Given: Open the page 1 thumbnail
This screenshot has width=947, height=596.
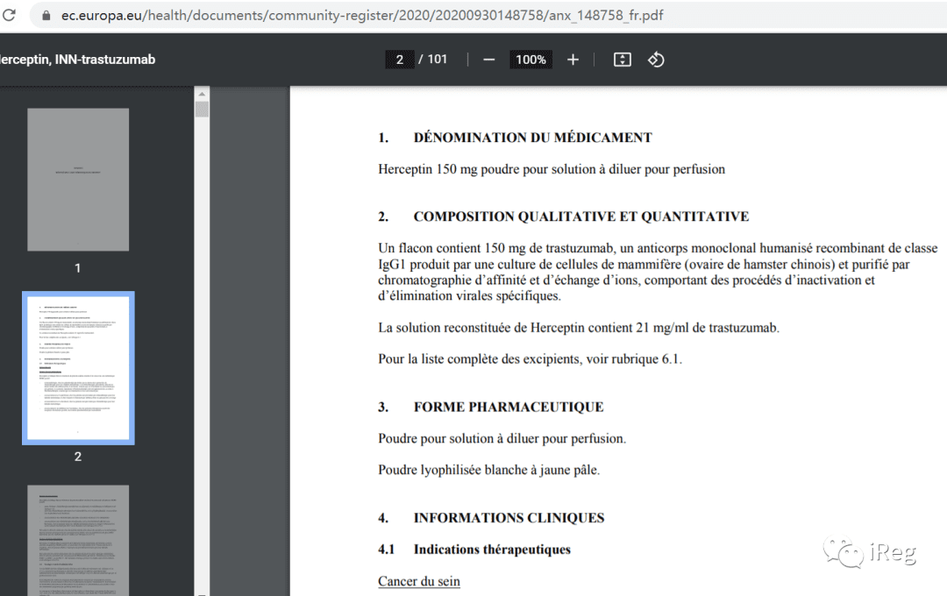Looking at the screenshot, I should pos(78,180).
